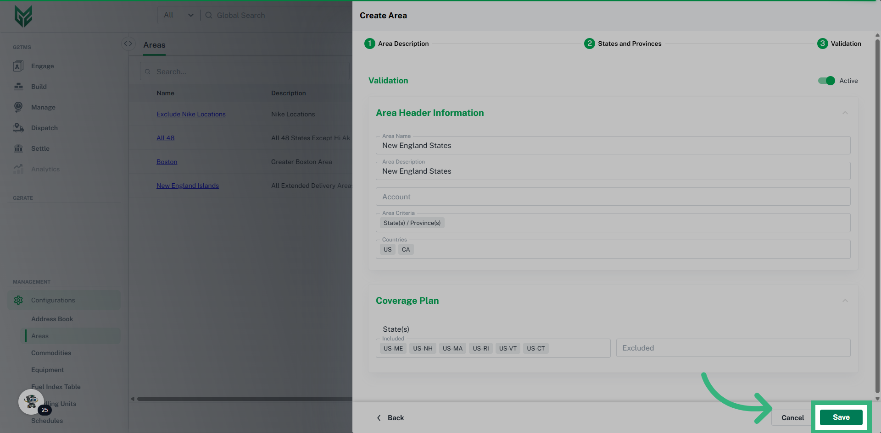This screenshot has height=433, width=881.
Task: Click the Configurations gear icon
Action: pyautogui.click(x=18, y=300)
